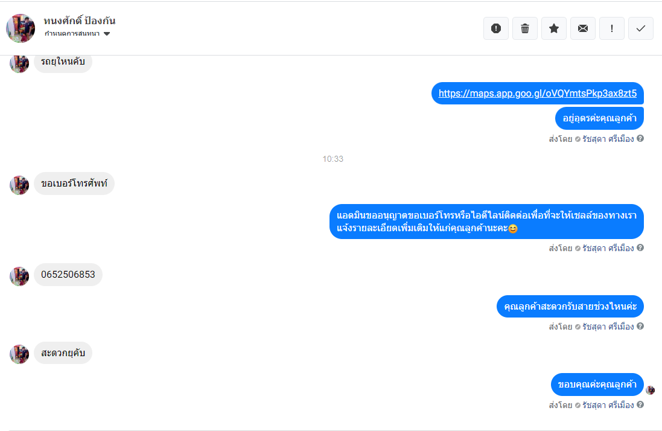Flag conversation with the plain exclamation icon

[x=612, y=28]
